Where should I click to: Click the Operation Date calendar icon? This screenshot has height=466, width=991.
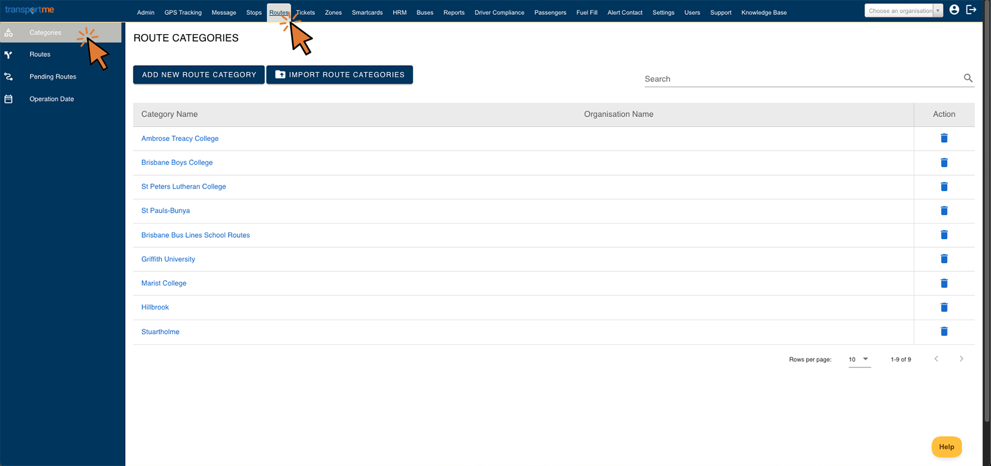tap(8, 99)
